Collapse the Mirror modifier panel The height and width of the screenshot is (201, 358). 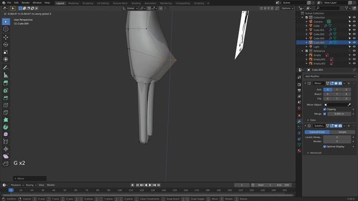coord(305,83)
